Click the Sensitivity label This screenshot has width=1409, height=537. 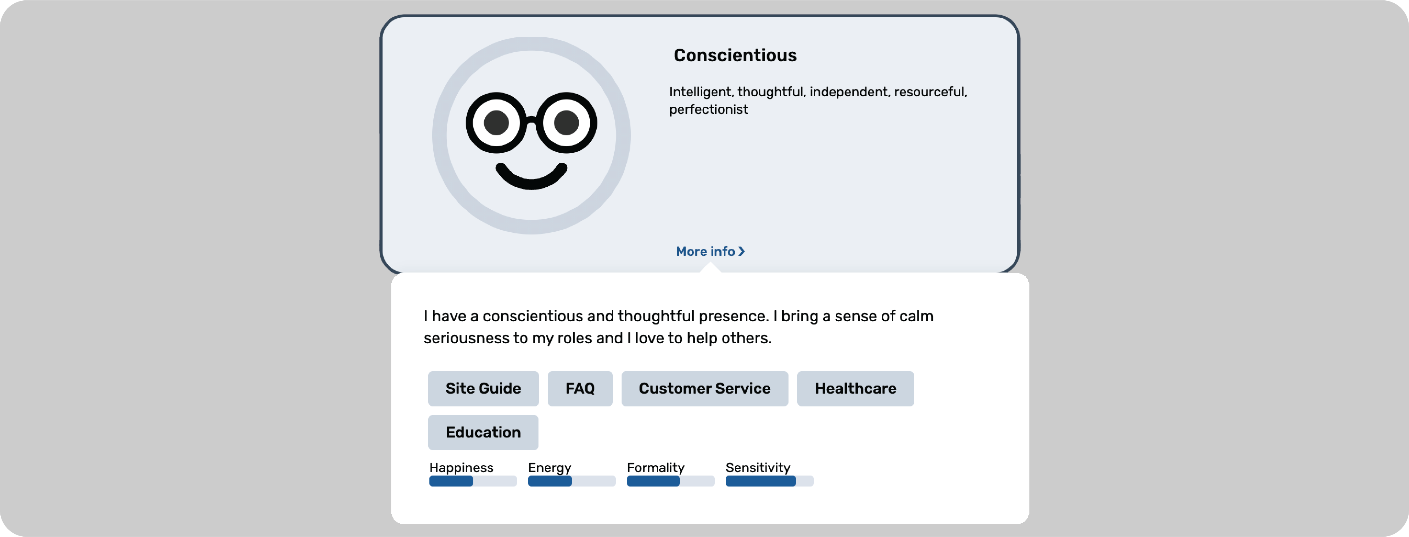757,467
